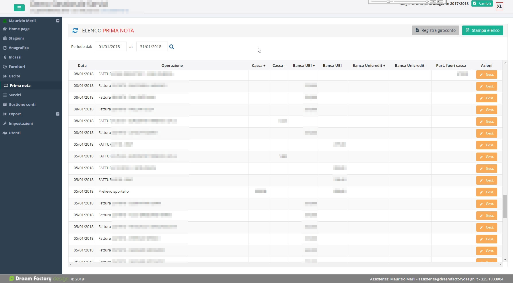Click the refresh icon beside ELENCO PRIMA NOTA
This screenshot has height=283, width=513.
pos(75,30)
